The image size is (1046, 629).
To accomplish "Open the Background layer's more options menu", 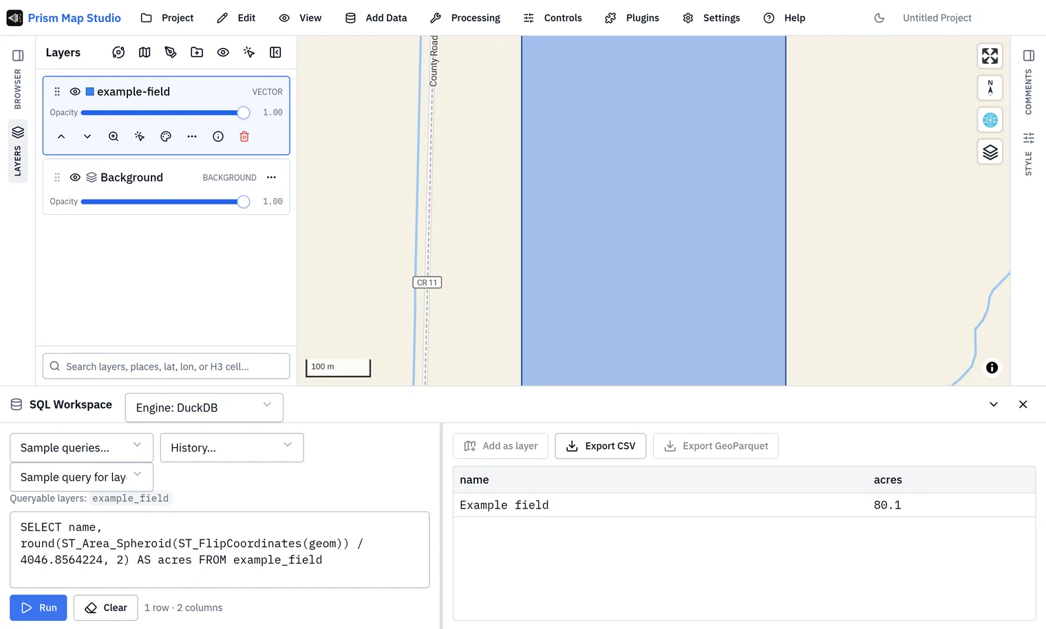I will [x=271, y=178].
